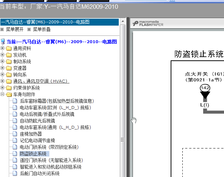Expand the 发动机 tree node
This screenshot has width=224, height=177.
(x=2, y=55)
